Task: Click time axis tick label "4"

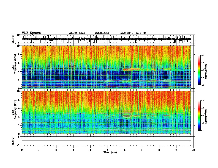Action: [x=91, y=150]
